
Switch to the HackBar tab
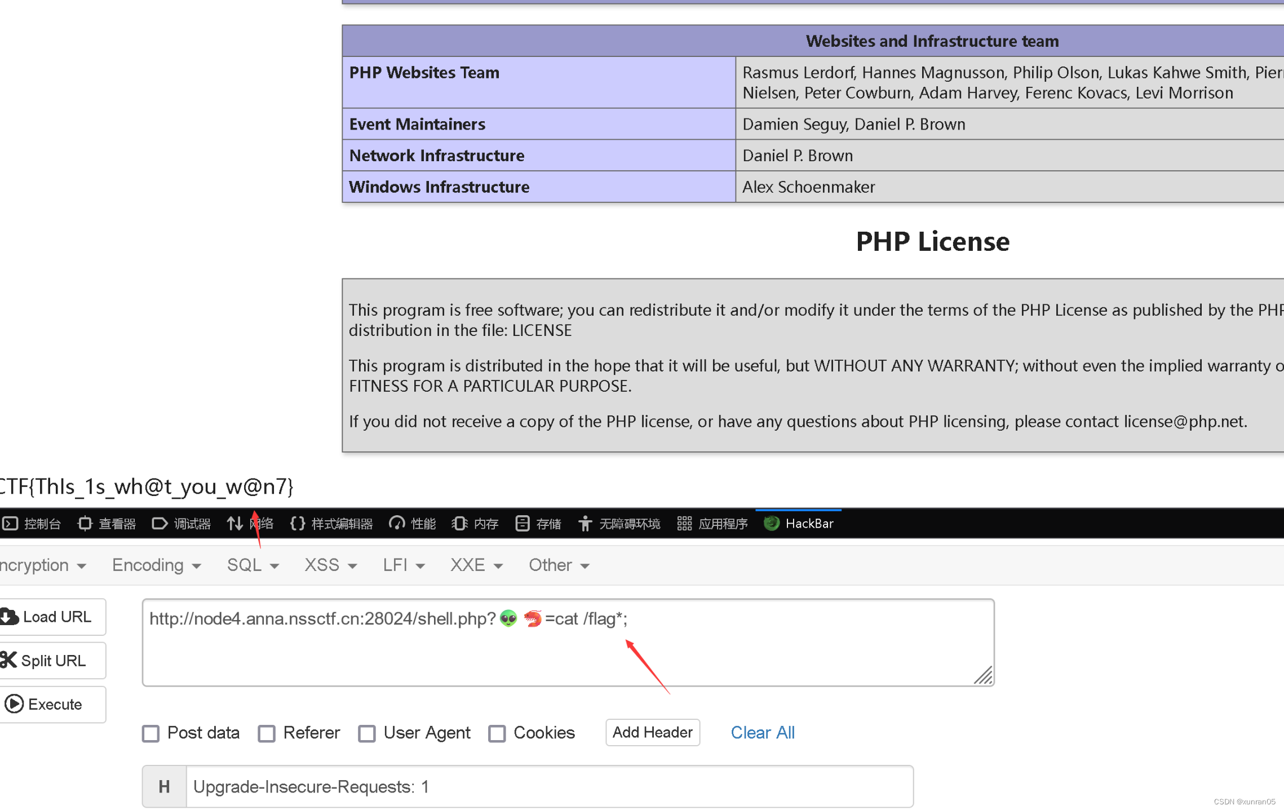[799, 523]
